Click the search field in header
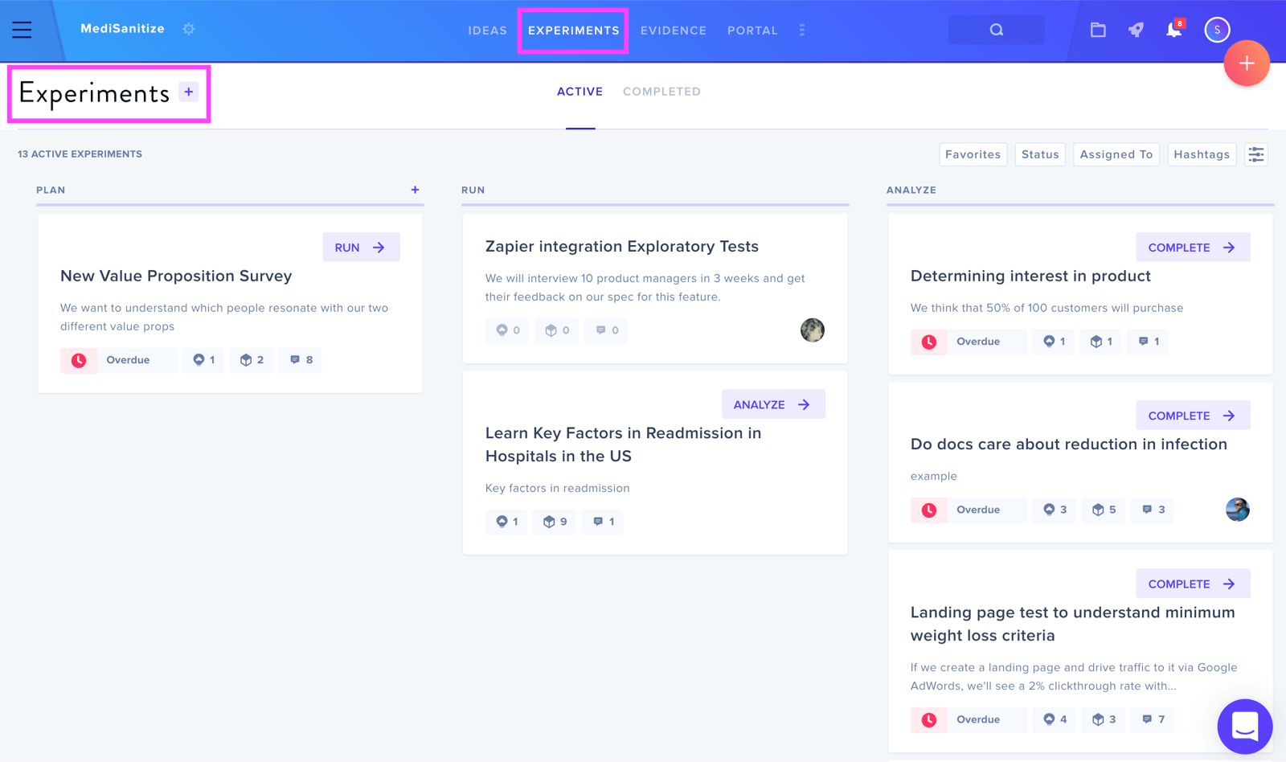1286x762 pixels. pyautogui.click(x=997, y=30)
